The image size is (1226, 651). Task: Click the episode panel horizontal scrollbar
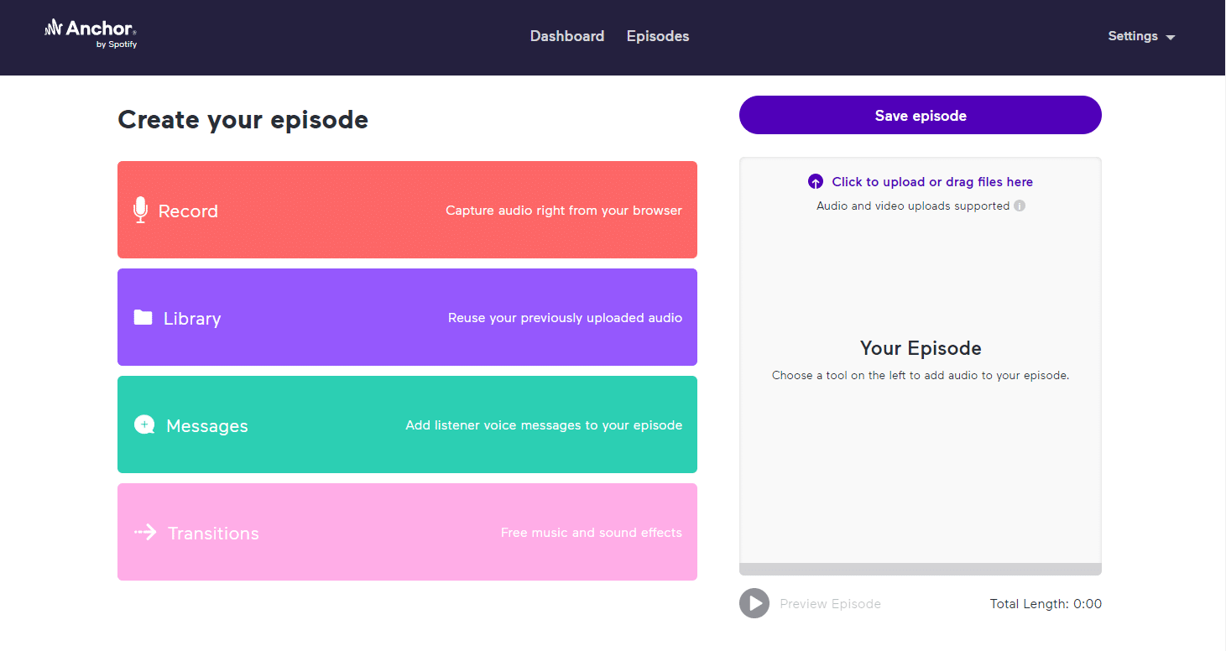pyautogui.click(x=920, y=569)
